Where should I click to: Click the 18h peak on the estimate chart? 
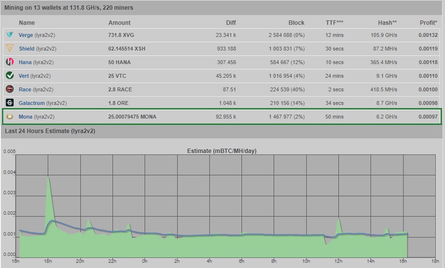[x=48, y=178]
